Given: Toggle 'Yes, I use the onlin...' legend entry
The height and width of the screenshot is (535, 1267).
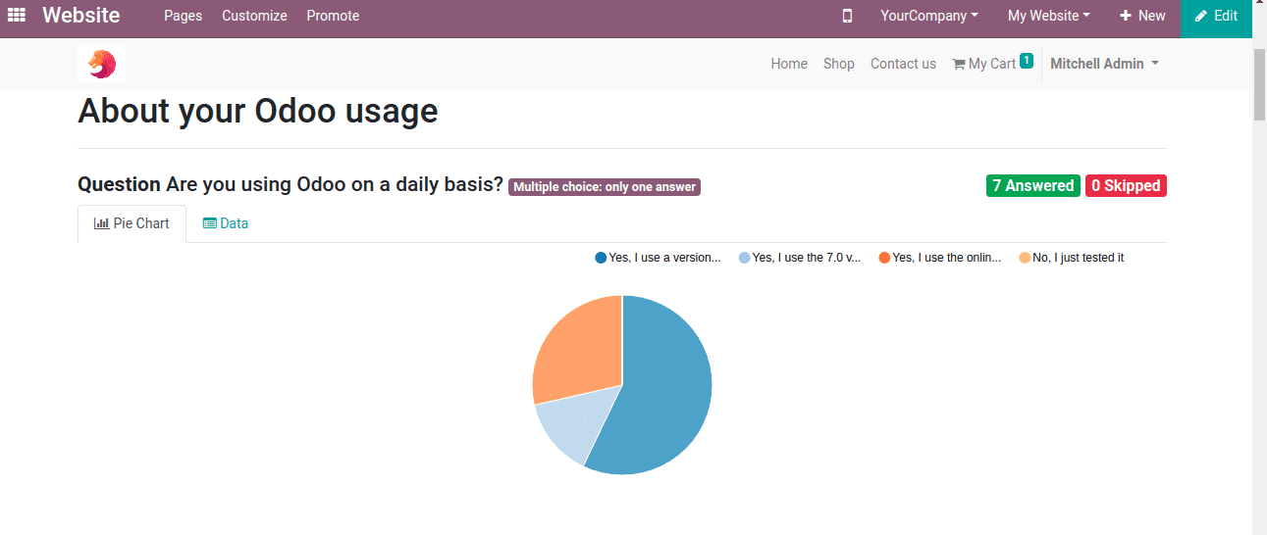Looking at the screenshot, I should click(x=940, y=258).
